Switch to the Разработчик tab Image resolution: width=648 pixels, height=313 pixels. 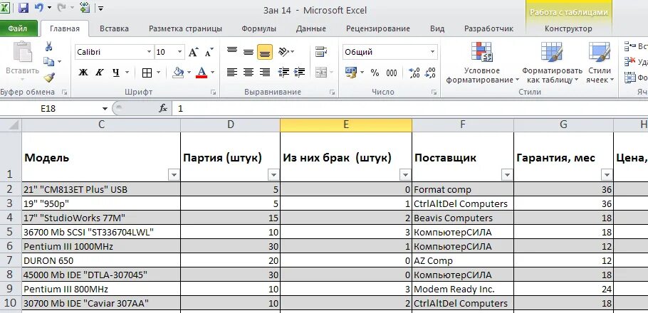pos(489,28)
